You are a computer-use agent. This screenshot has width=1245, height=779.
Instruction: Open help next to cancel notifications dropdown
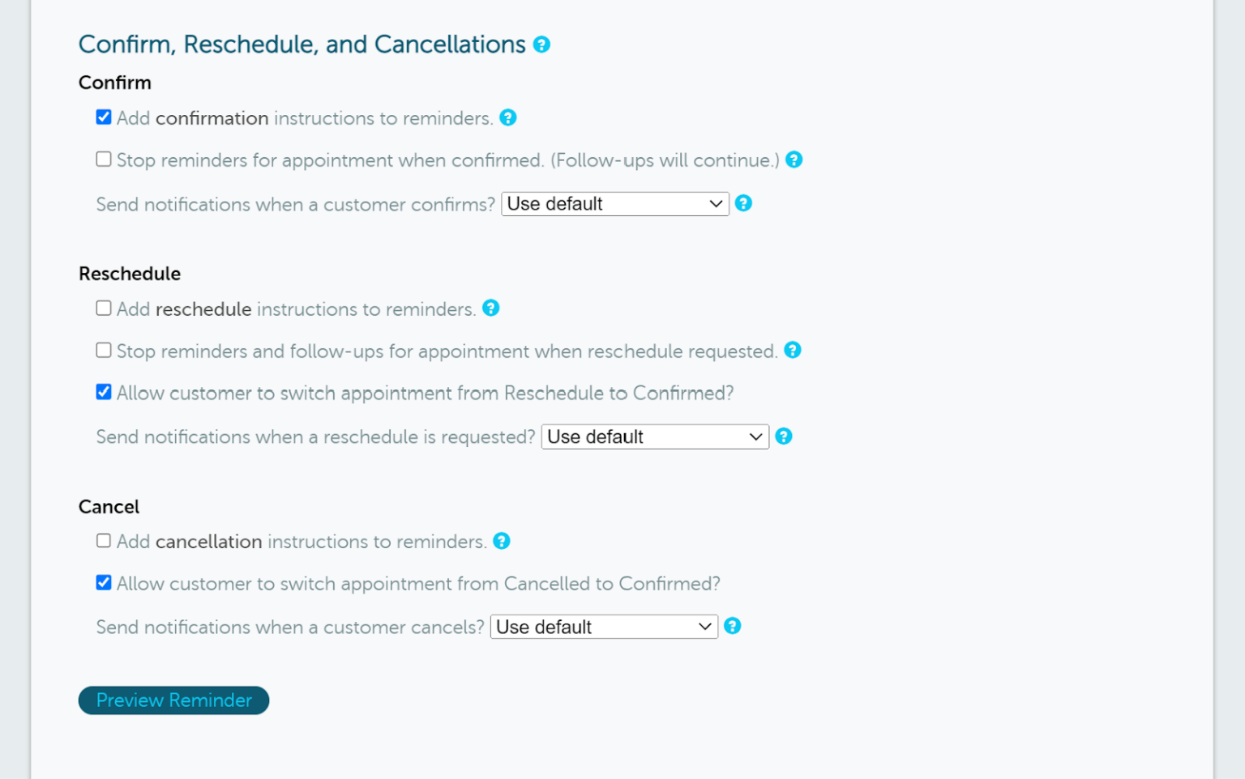click(x=732, y=626)
